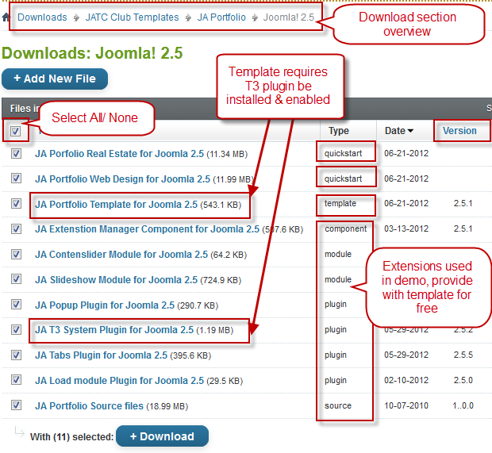Click the Joomla! 2.5 breadcrumb text
492x453 pixels.
click(x=288, y=17)
